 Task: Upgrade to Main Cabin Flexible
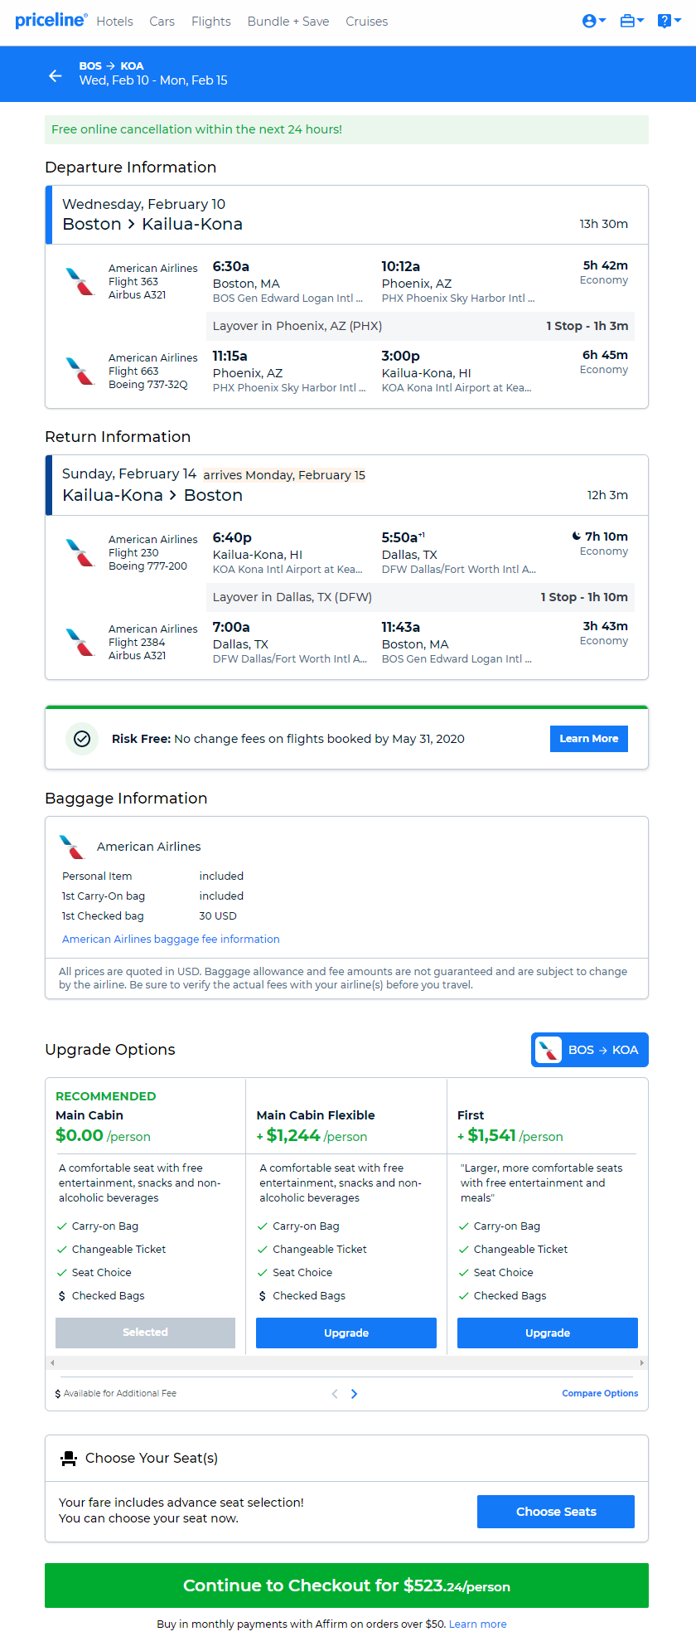(x=346, y=1333)
